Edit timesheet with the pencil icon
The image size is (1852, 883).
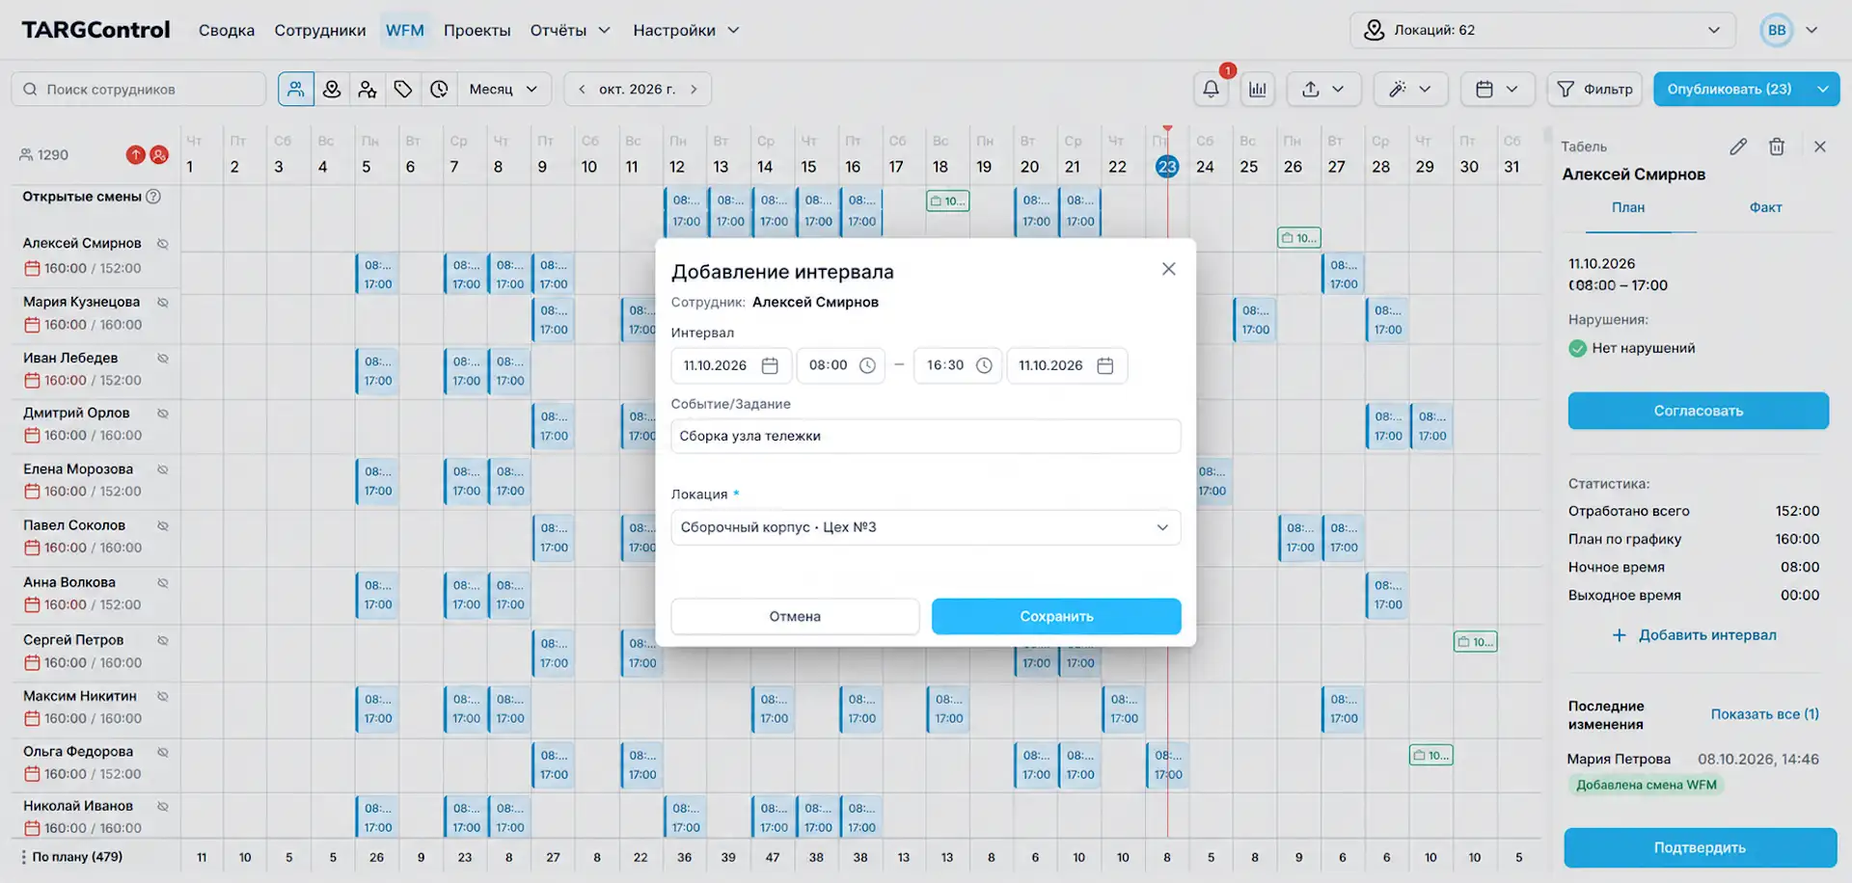click(1738, 147)
